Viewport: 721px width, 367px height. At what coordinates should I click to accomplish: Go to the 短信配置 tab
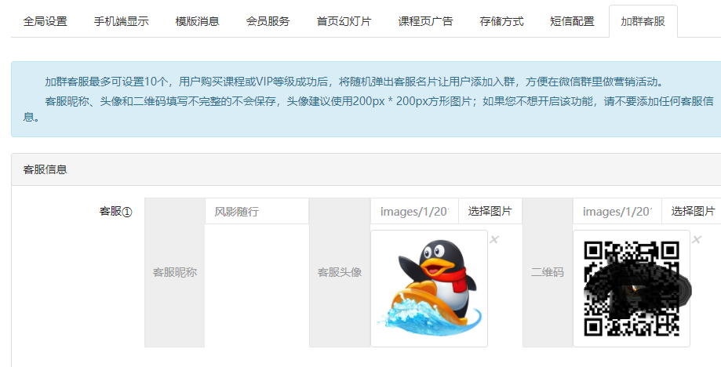click(572, 21)
